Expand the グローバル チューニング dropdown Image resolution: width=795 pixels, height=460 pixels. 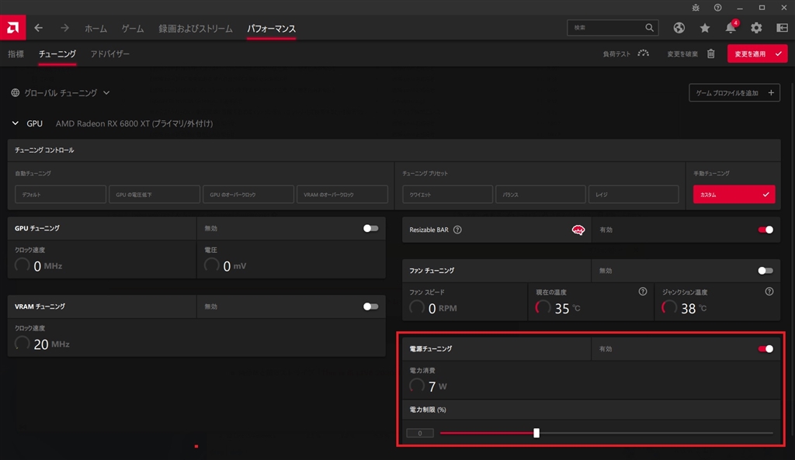pos(106,93)
